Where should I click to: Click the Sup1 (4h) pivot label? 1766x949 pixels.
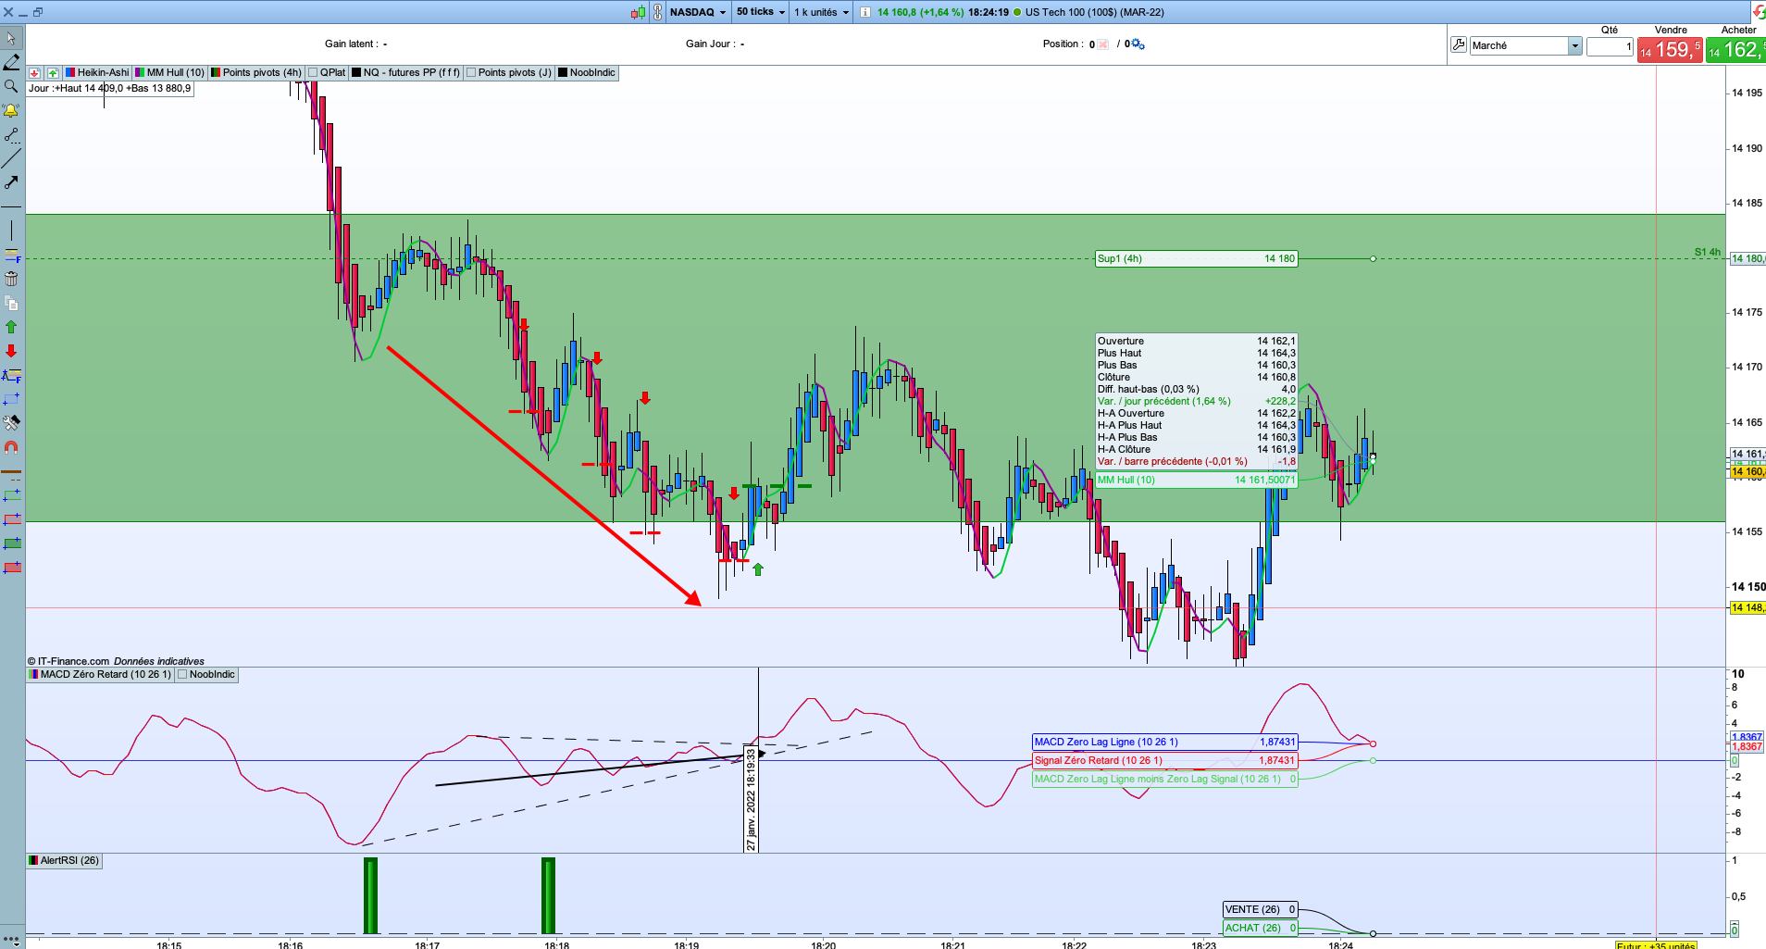pos(1196,259)
